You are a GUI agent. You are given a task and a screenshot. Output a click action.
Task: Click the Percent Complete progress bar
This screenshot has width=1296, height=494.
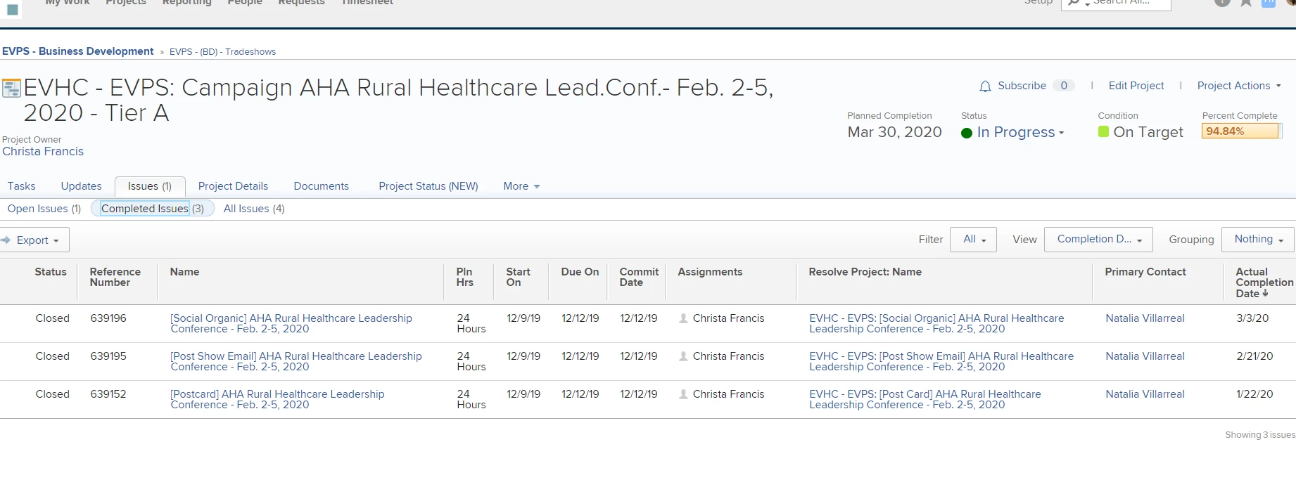click(1240, 131)
